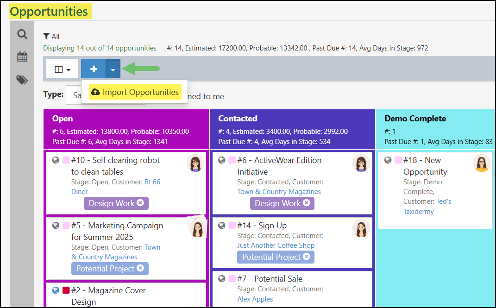Click globe icon on #7 Potential Sale

point(222,278)
